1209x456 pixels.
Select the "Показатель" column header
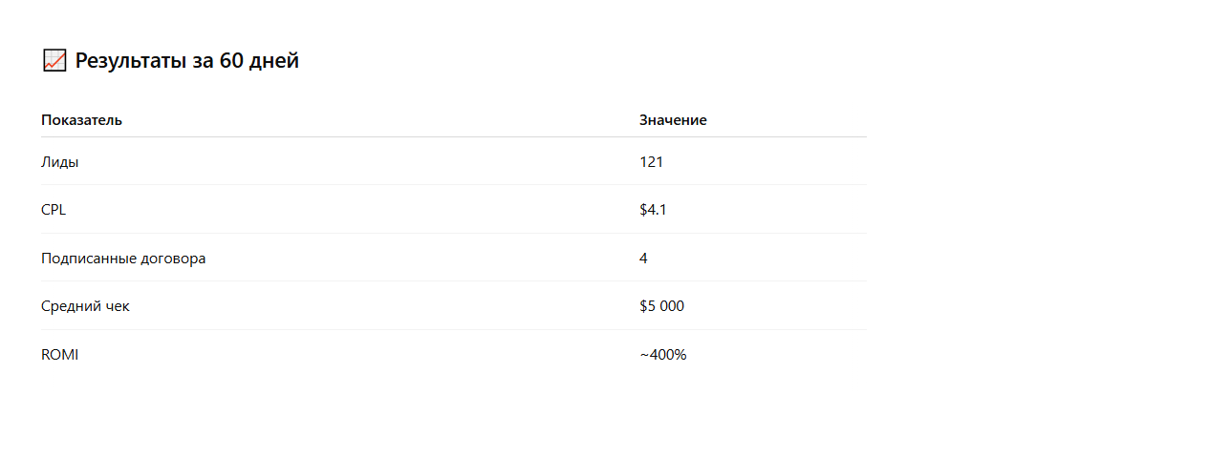pyautogui.click(x=81, y=120)
